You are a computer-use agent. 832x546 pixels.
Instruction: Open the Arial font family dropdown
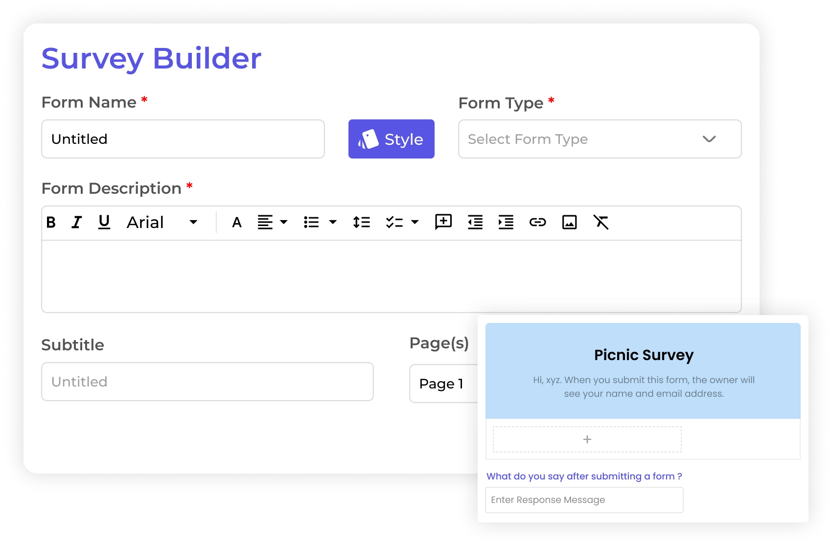coord(162,223)
